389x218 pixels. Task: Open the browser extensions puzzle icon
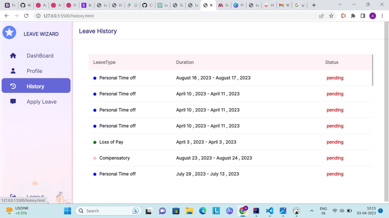[353, 16]
